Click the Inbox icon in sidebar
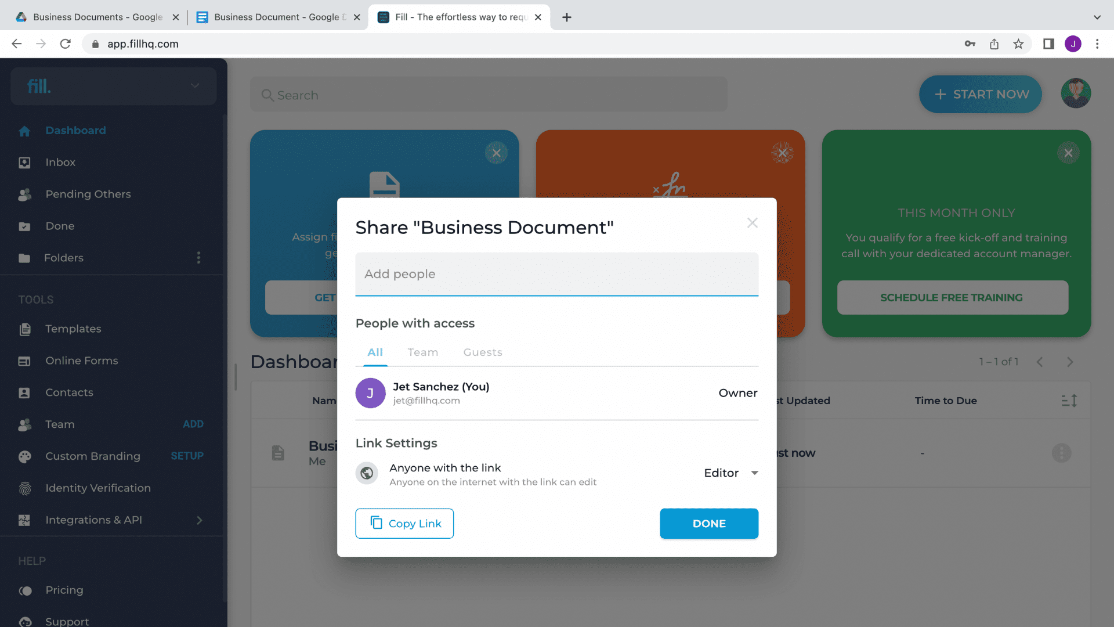Image resolution: width=1114 pixels, height=627 pixels. [24, 161]
